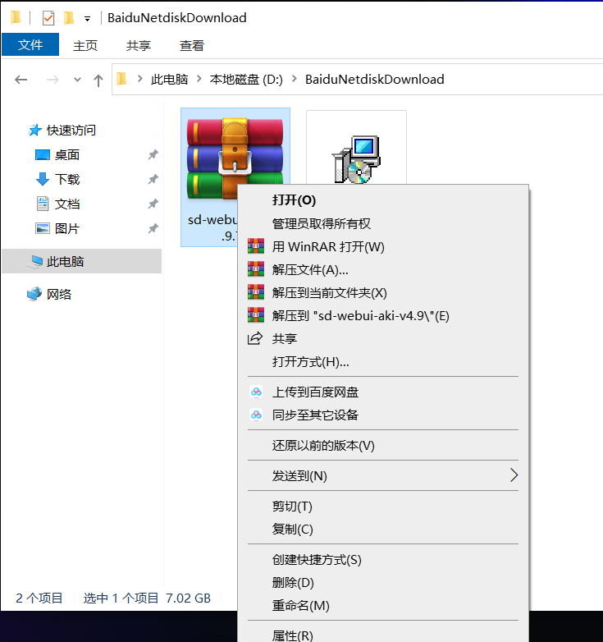Click the new folder icon in quick access toolbar
The image size is (603, 642).
click(x=69, y=18)
